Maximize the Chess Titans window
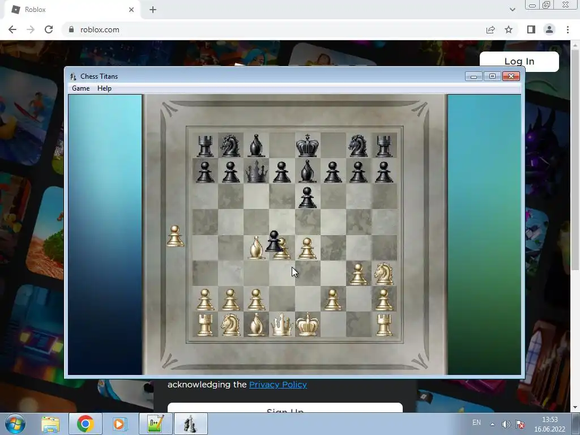Image resolution: width=580 pixels, height=435 pixels. (492, 76)
